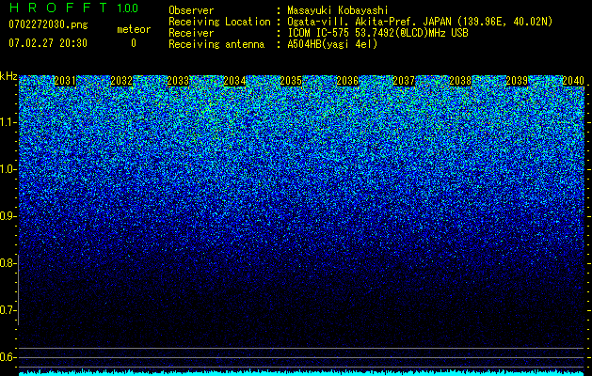
Task: Click the 2038 time marker
Action: tap(460, 81)
